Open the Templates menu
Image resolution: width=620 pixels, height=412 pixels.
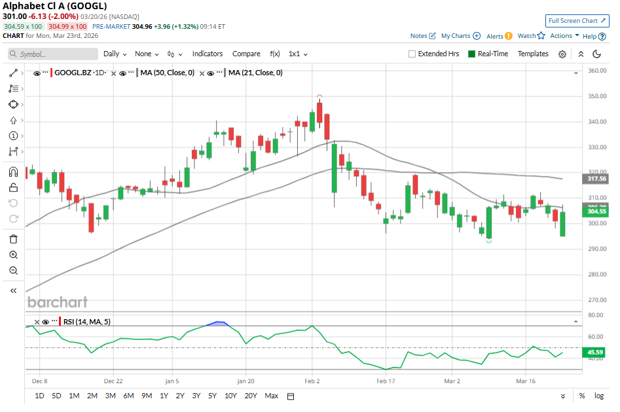[533, 54]
